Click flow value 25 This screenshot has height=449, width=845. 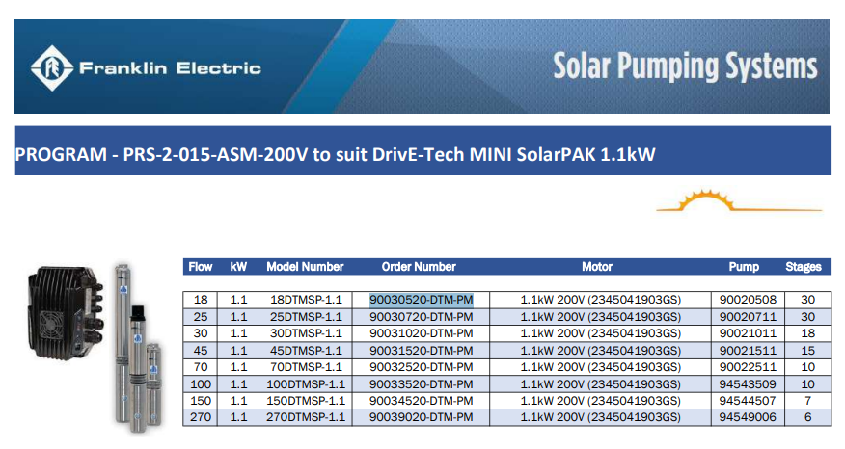pyautogui.click(x=201, y=317)
